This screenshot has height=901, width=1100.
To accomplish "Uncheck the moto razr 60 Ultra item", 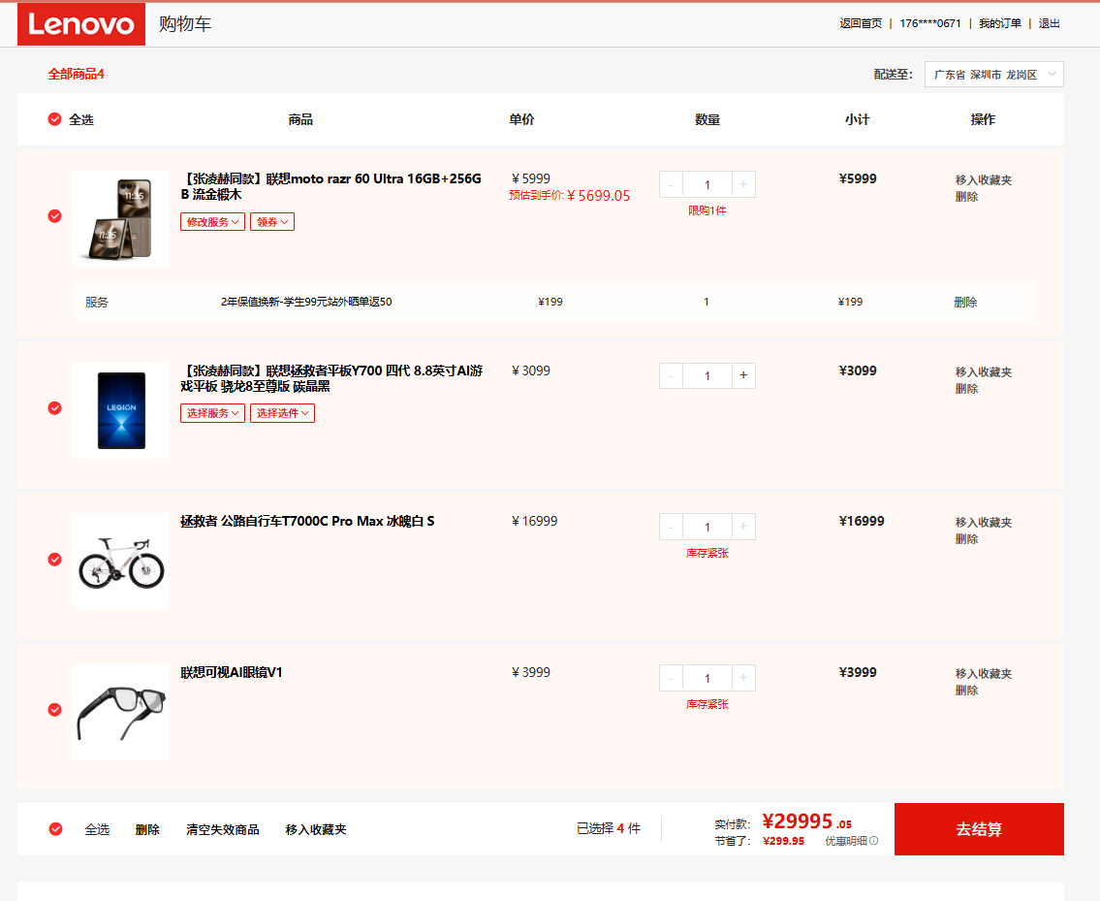I will [55, 216].
